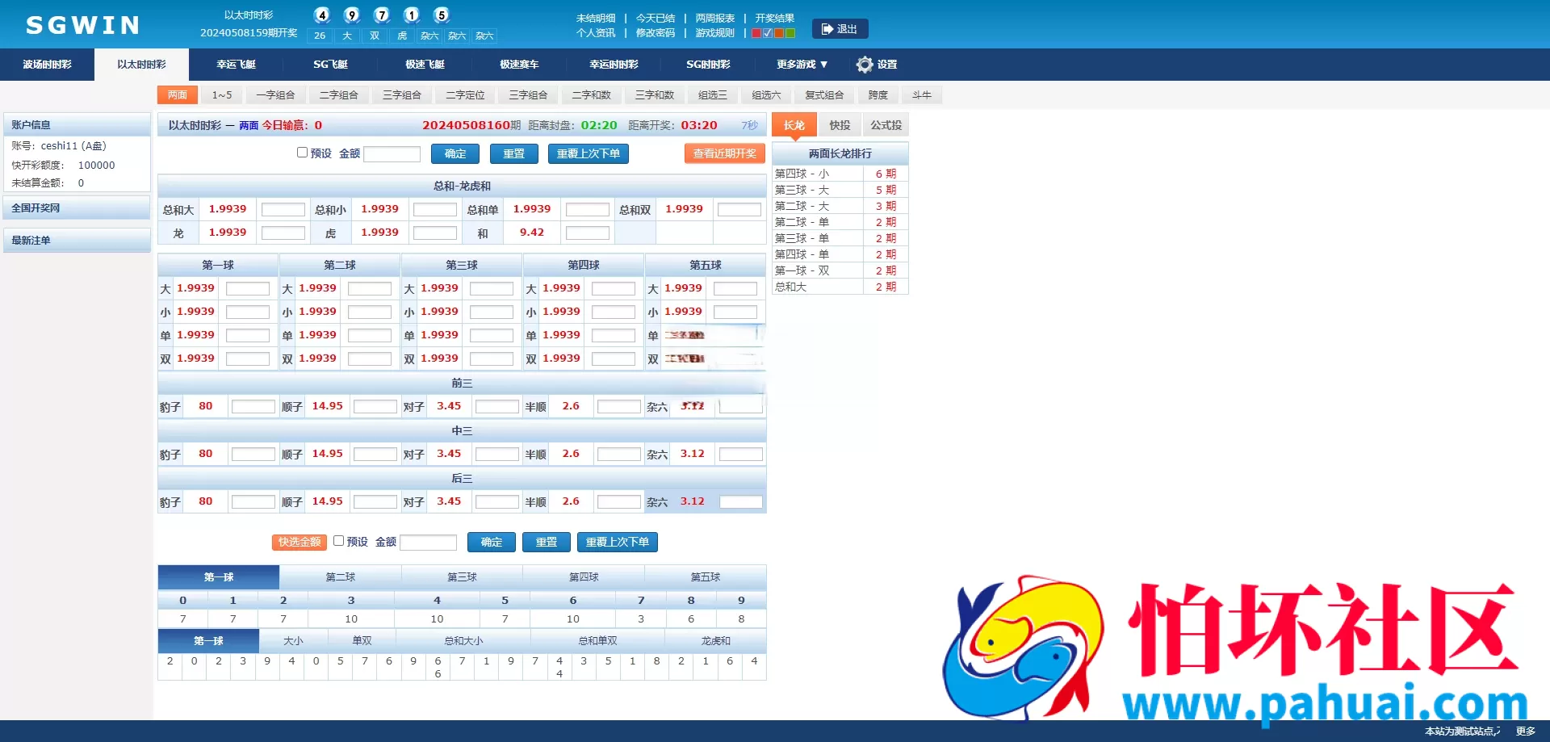Viewport: 1550px width, 742px height.
Task: Open the 公式投 side tab
Action: coord(886,125)
